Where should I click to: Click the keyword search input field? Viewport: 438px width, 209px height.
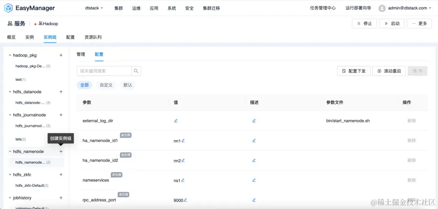coord(104,71)
